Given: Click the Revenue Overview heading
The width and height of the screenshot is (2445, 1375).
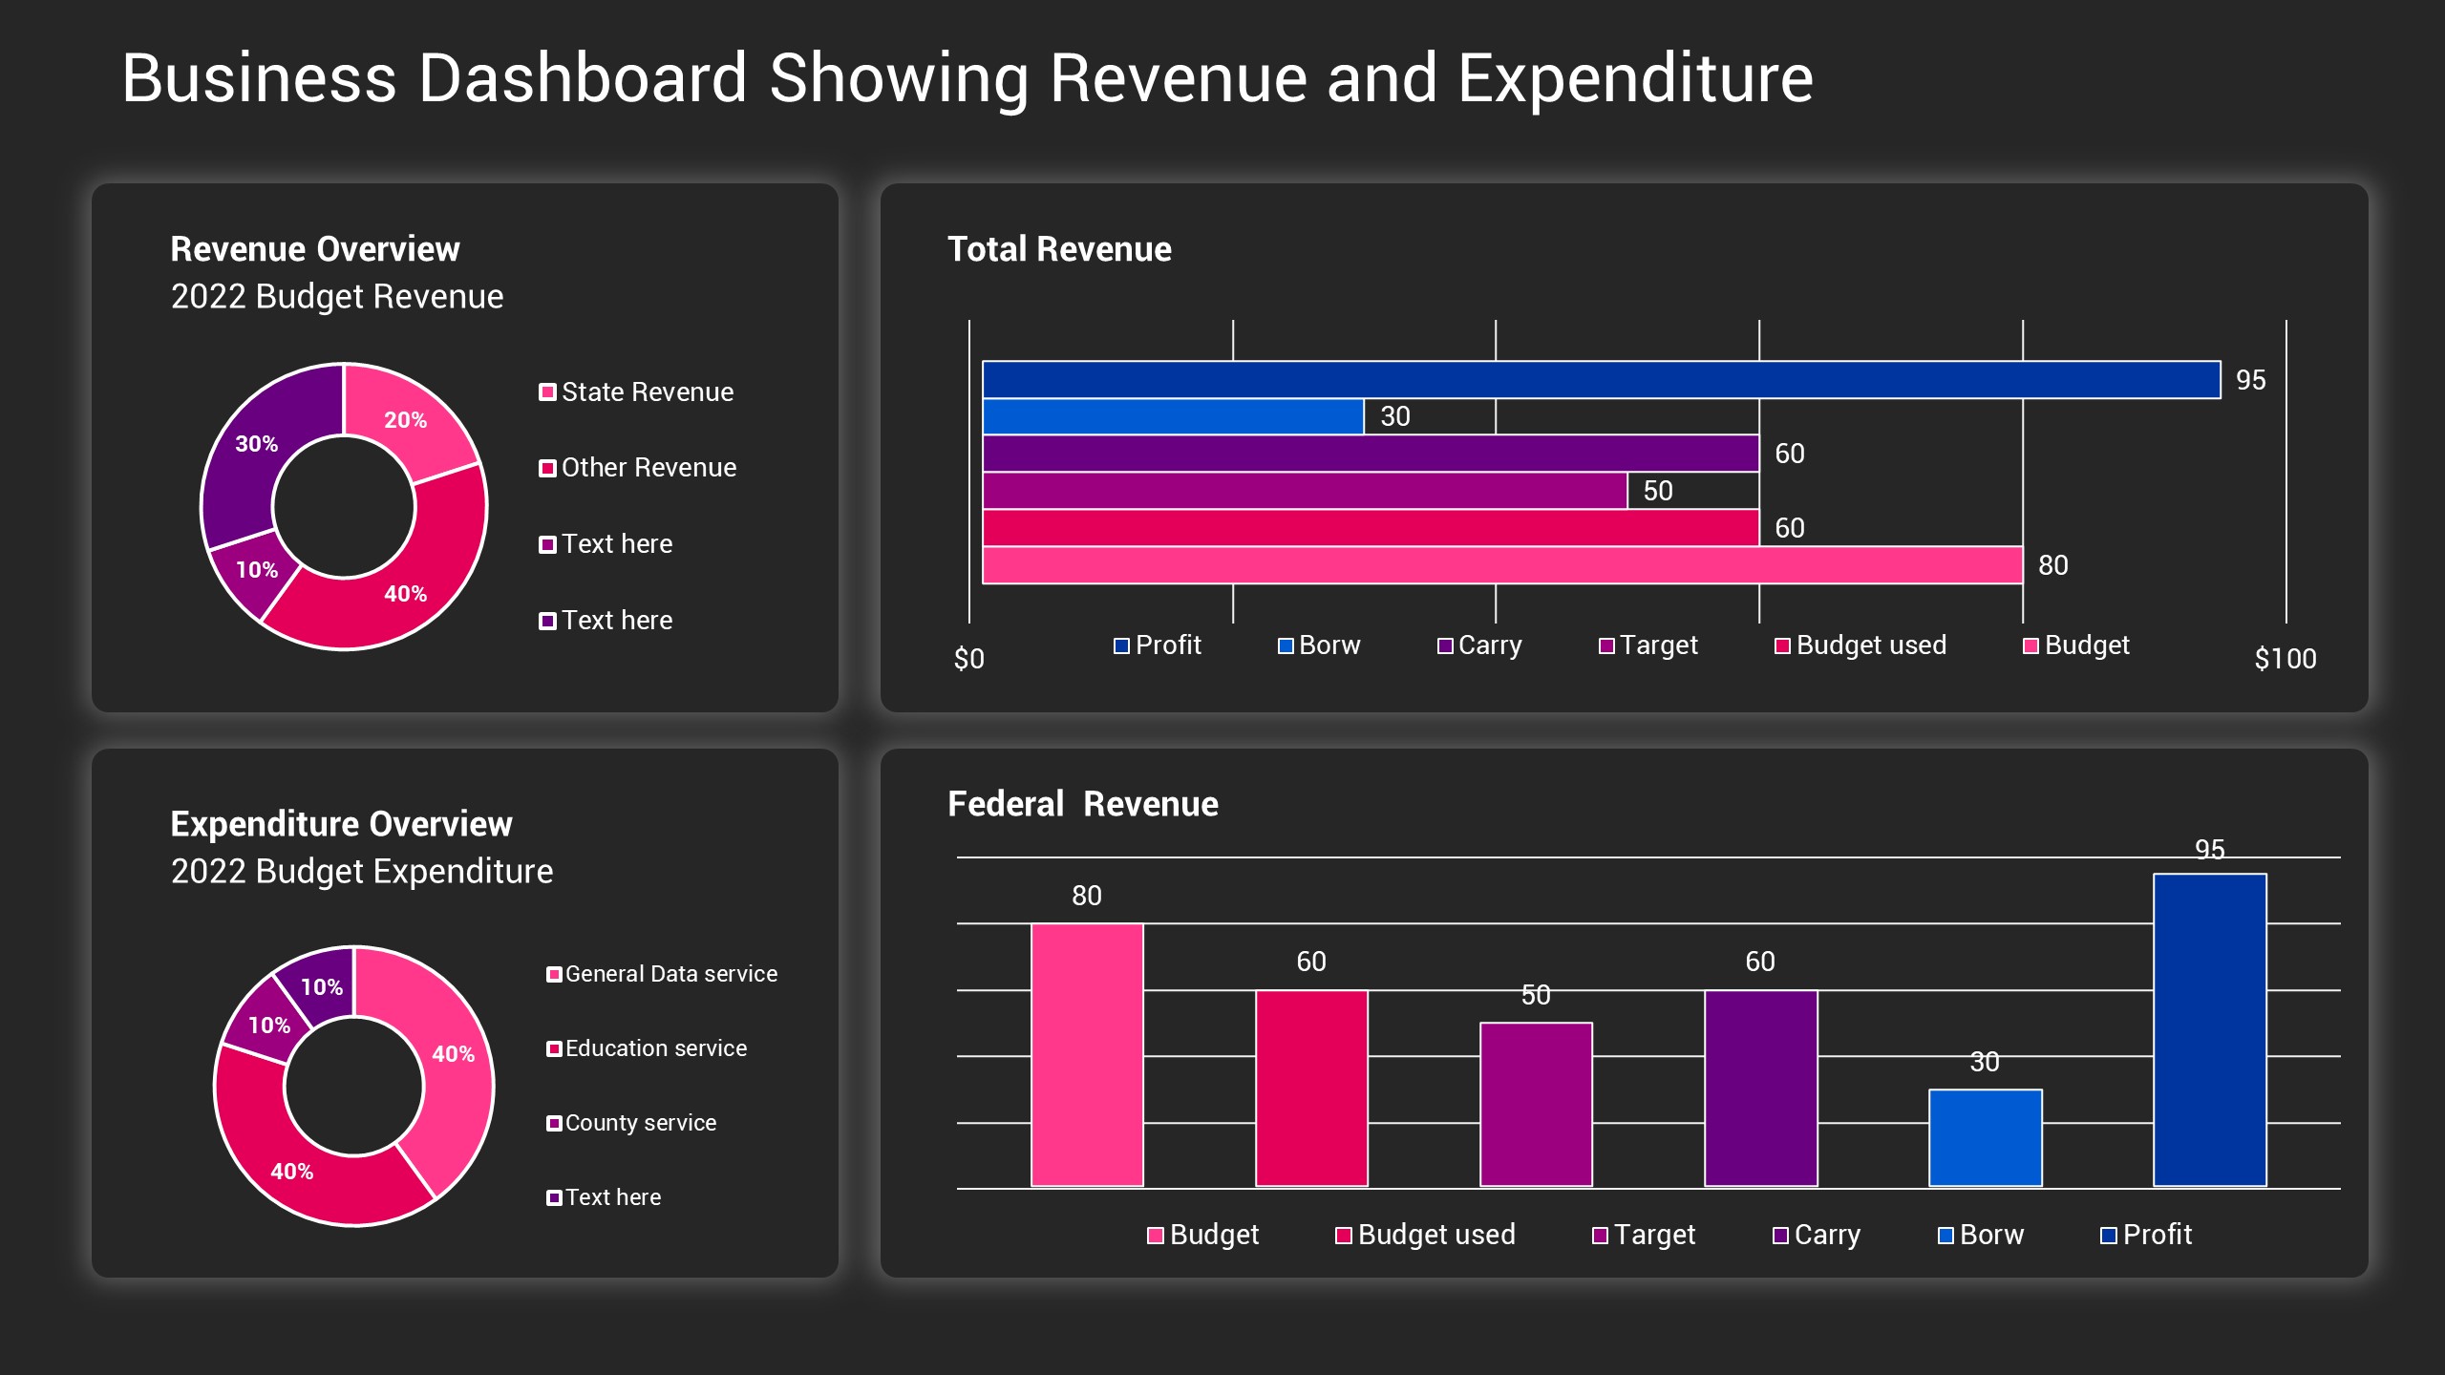Looking at the screenshot, I should tap(314, 249).
